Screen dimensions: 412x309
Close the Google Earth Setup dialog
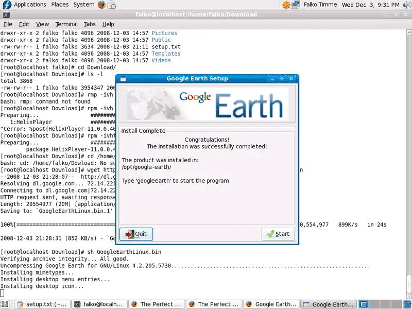coord(291,79)
